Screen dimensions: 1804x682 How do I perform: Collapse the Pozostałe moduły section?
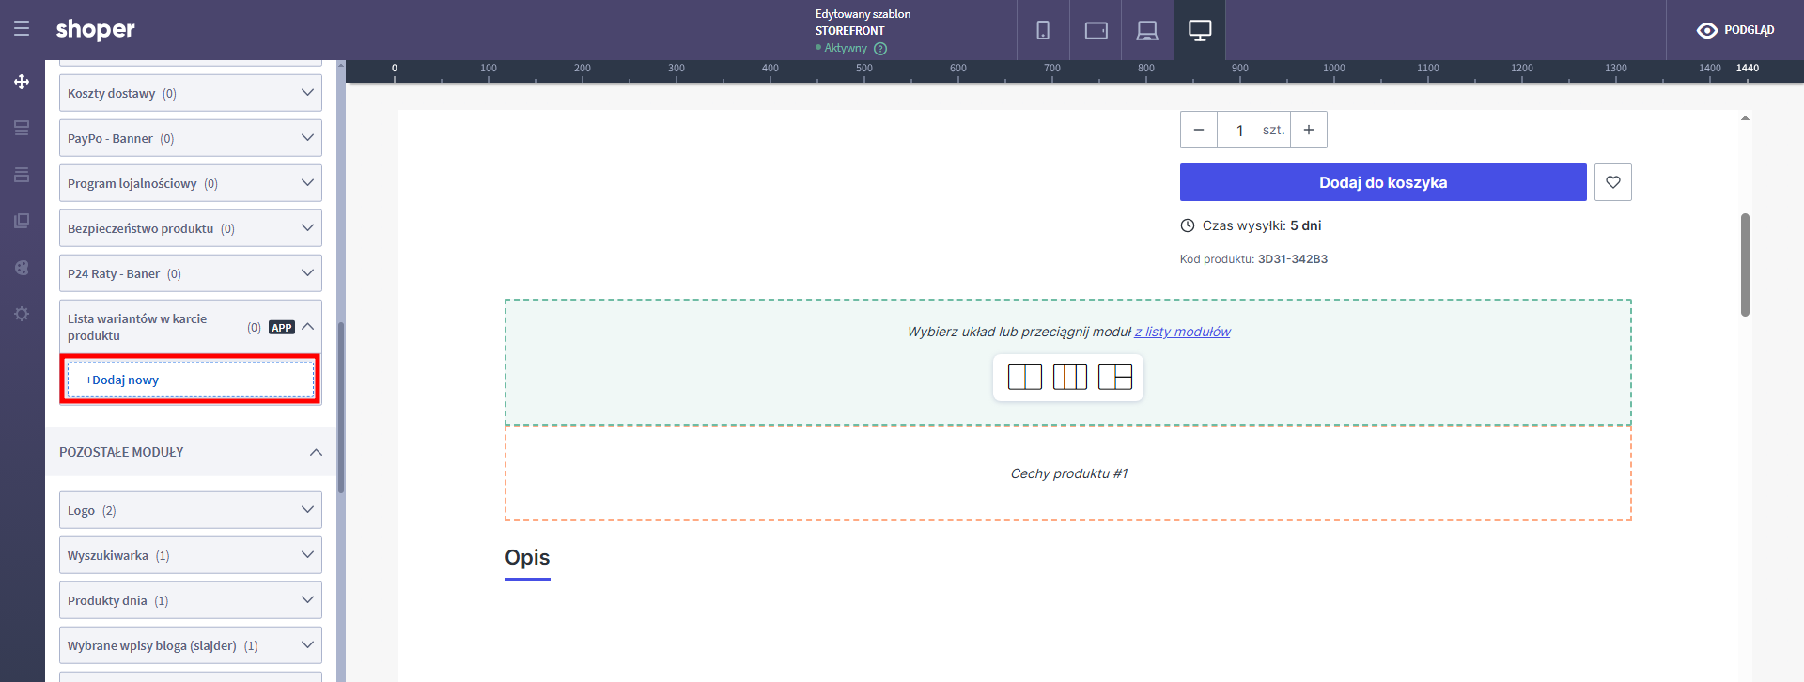click(316, 452)
